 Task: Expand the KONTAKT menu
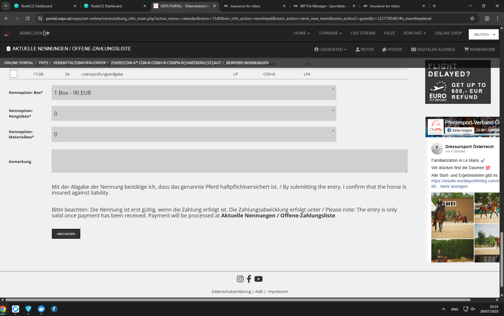tap(415, 33)
